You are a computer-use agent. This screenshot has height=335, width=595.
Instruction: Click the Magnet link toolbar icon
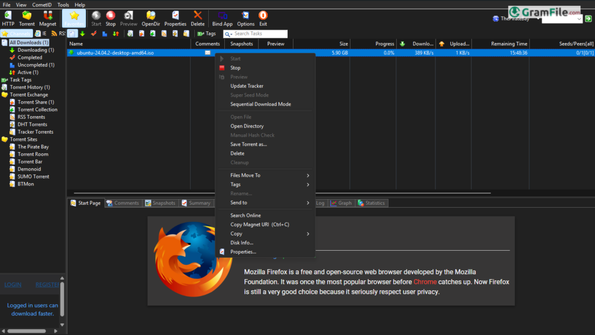[x=48, y=18]
